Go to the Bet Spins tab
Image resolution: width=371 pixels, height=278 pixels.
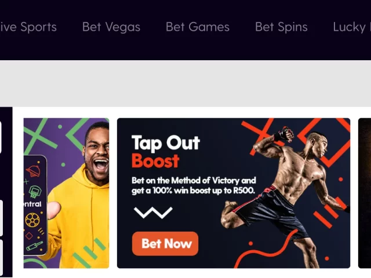pyautogui.click(x=281, y=27)
